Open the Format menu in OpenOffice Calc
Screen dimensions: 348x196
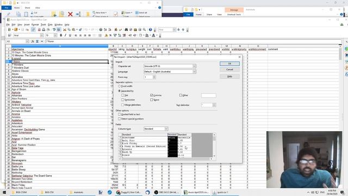coord(35,24)
